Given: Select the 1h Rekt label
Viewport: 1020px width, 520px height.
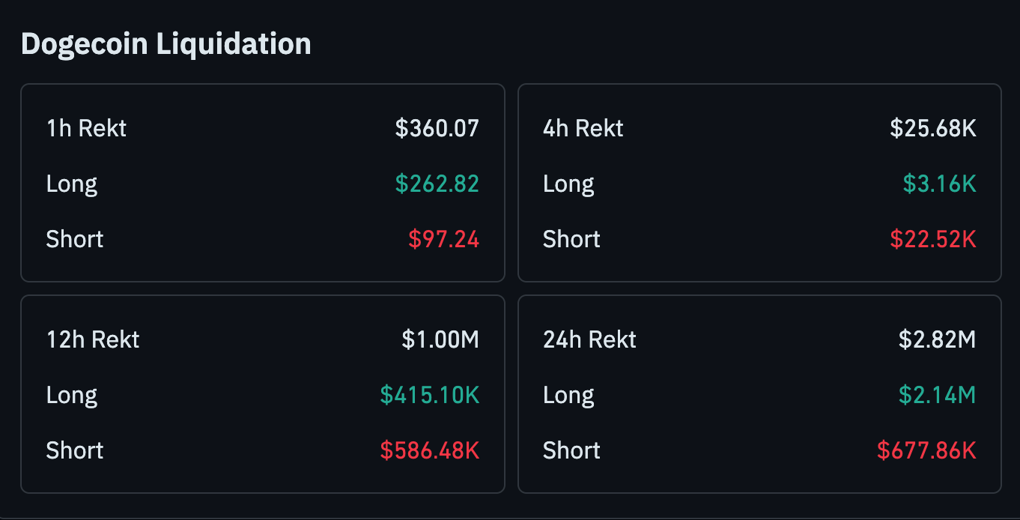Looking at the screenshot, I should (x=86, y=128).
